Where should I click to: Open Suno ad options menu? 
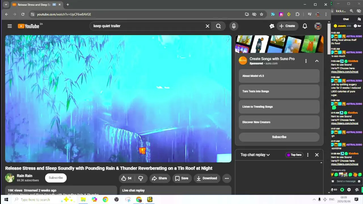(x=306, y=61)
